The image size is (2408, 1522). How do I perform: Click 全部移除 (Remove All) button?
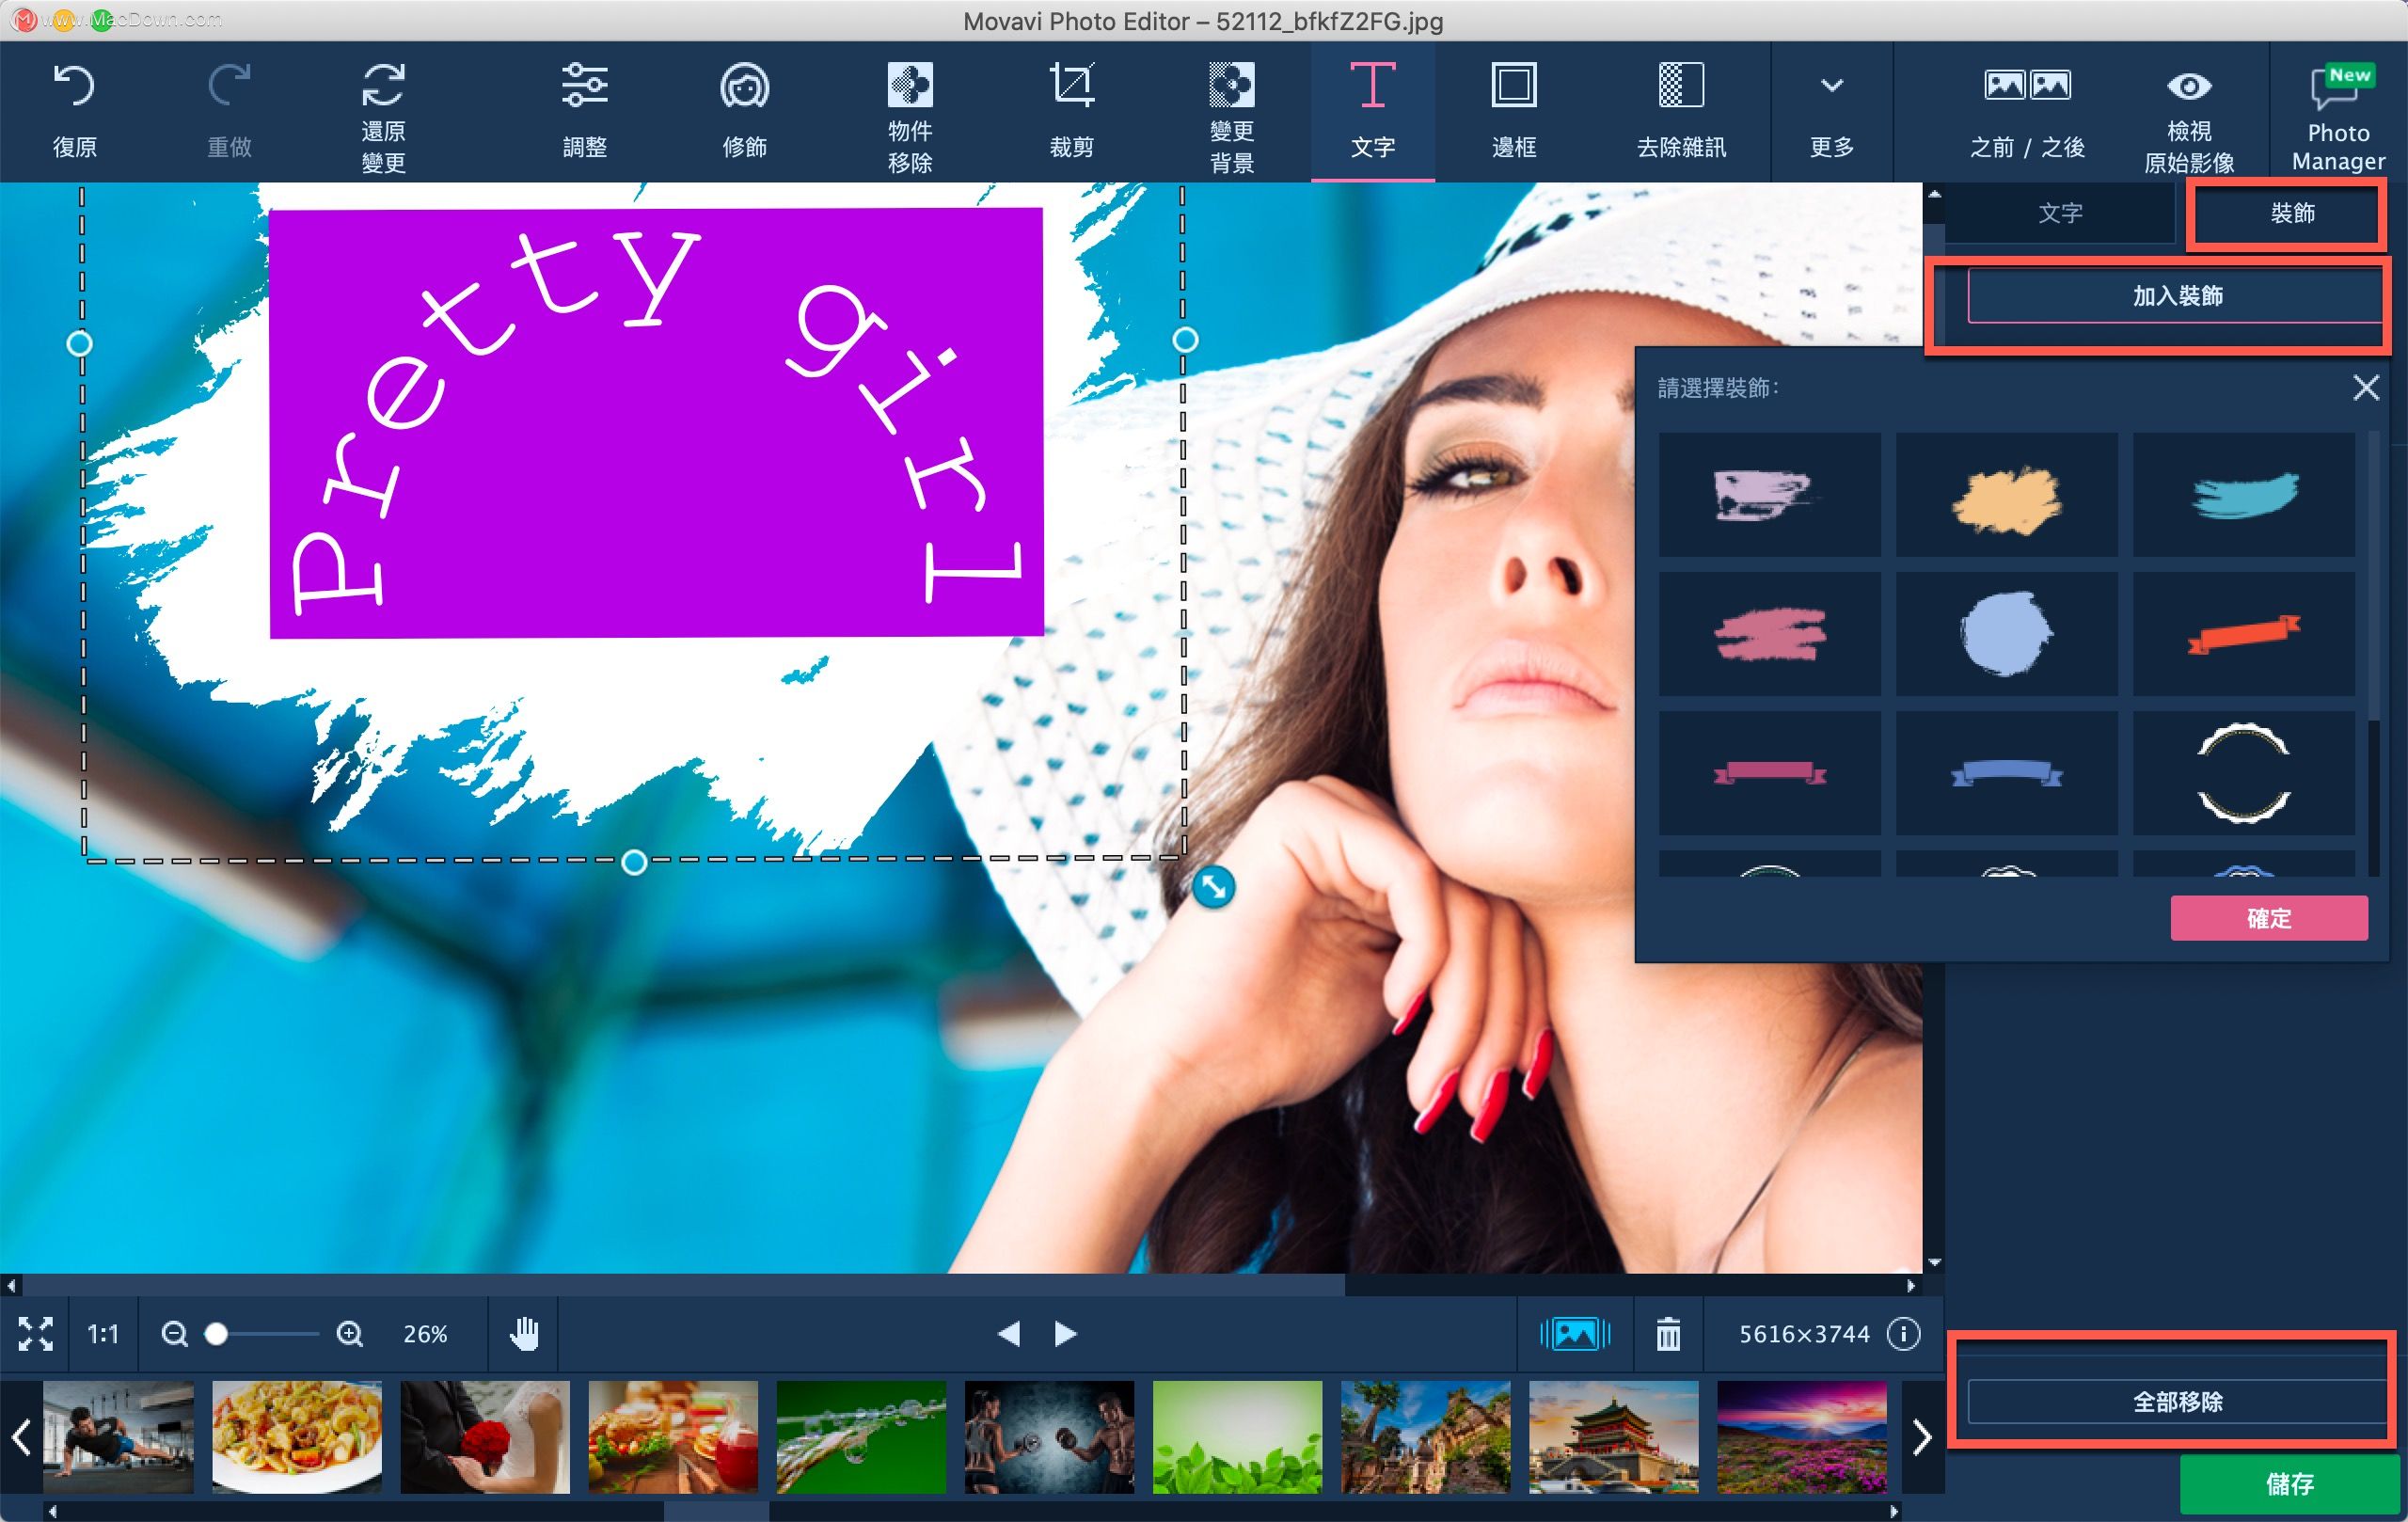tap(2168, 1400)
